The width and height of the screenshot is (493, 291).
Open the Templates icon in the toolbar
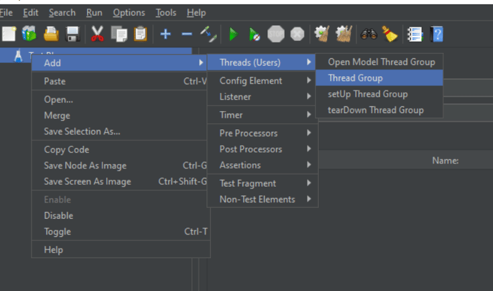[x=29, y=33]
